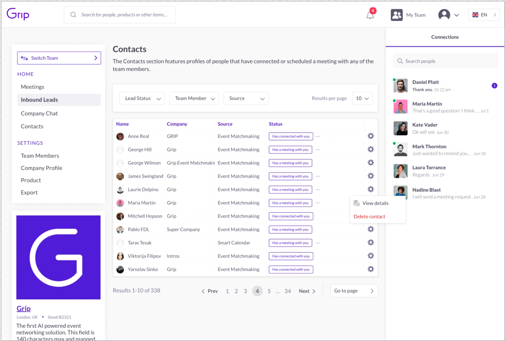Open gear settings for Pablo FDL
Viewport: 505px width, 341px height.
(x=371, y=229)
